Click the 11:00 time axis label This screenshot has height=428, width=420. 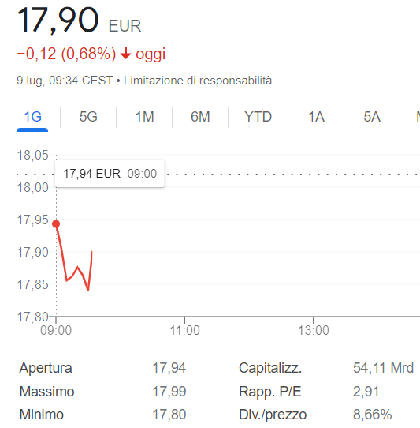[x=185, y=330]
